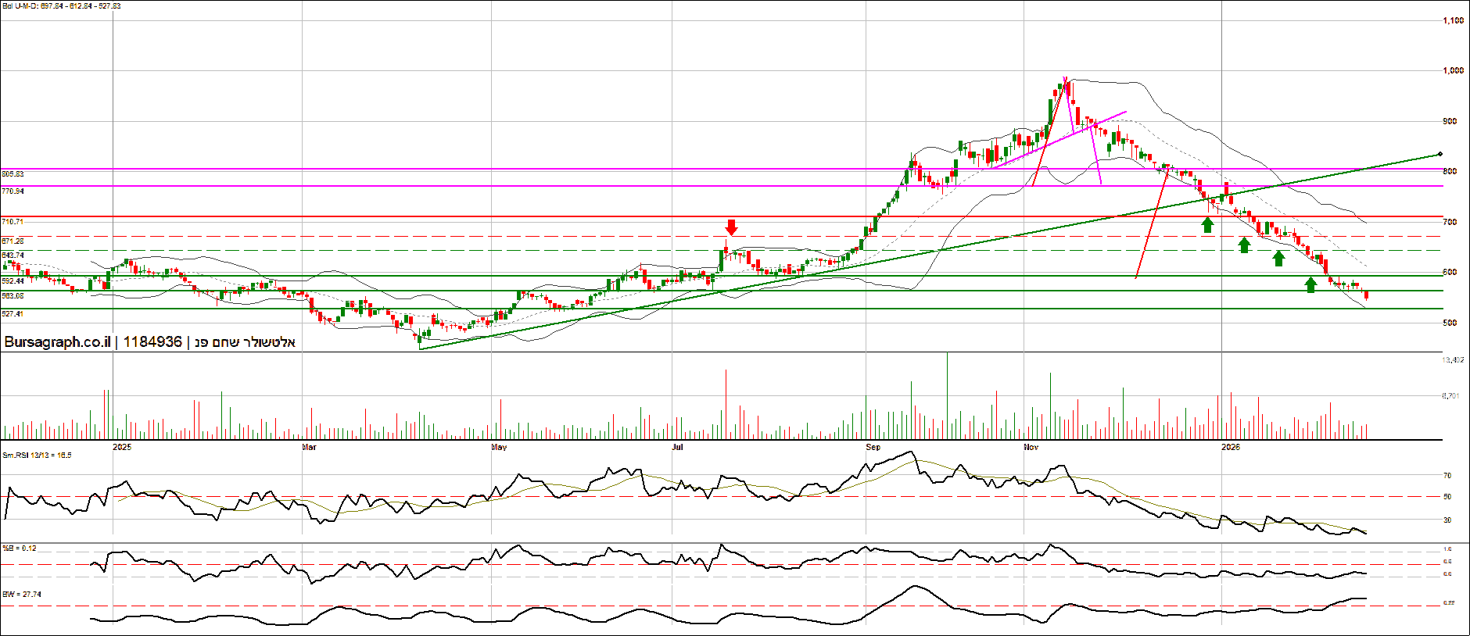Click the 643.74 dashed level label

pyautogui.click(x=13, y=255)
